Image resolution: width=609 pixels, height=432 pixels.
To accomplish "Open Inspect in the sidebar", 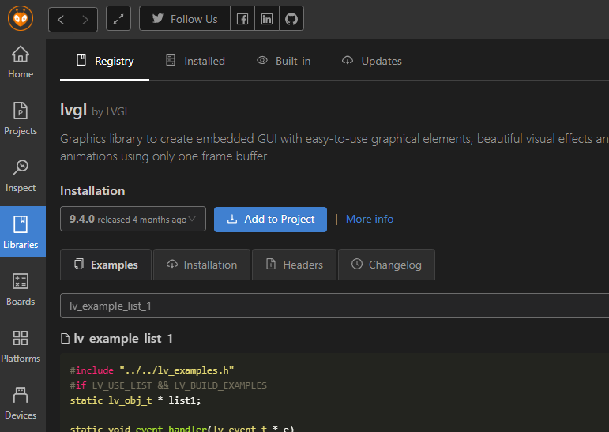I will point(21,176).
